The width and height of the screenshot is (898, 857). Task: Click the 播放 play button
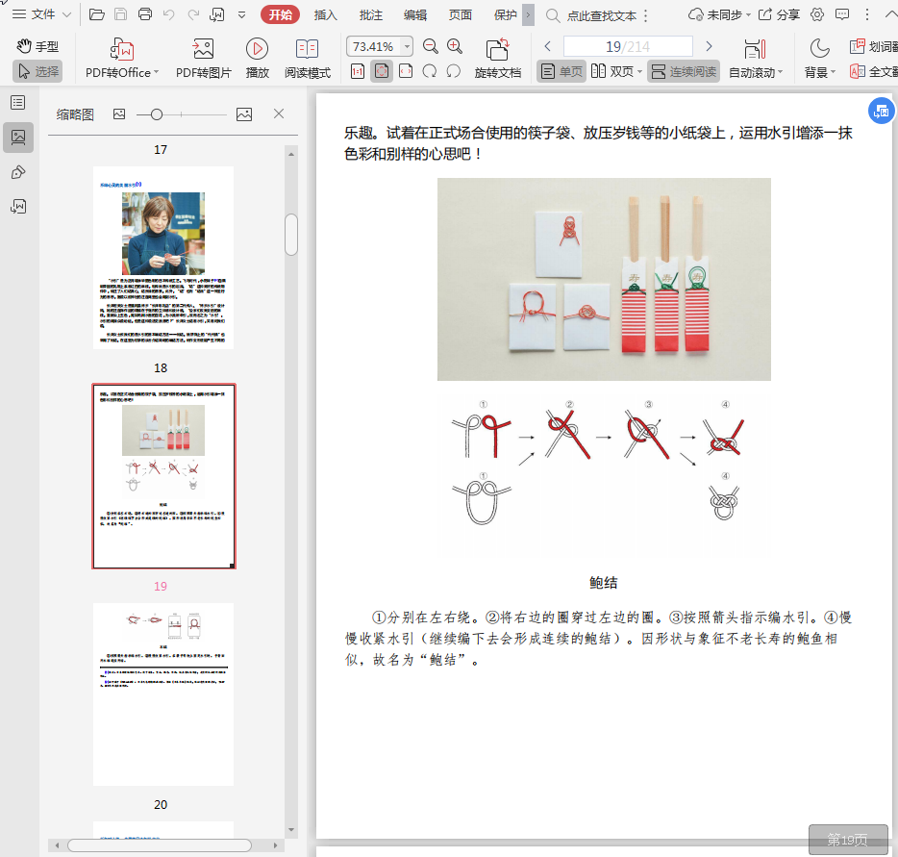coord(257,58)
